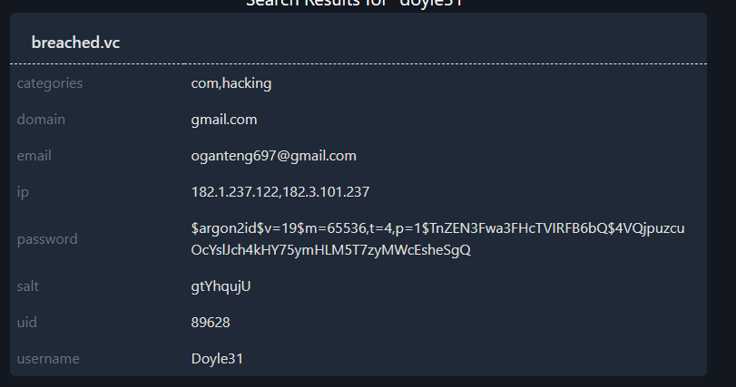Click the 'password' field label
Image resolution: width=736 pixels, height=387 pixels.
[x=47, y=239]
